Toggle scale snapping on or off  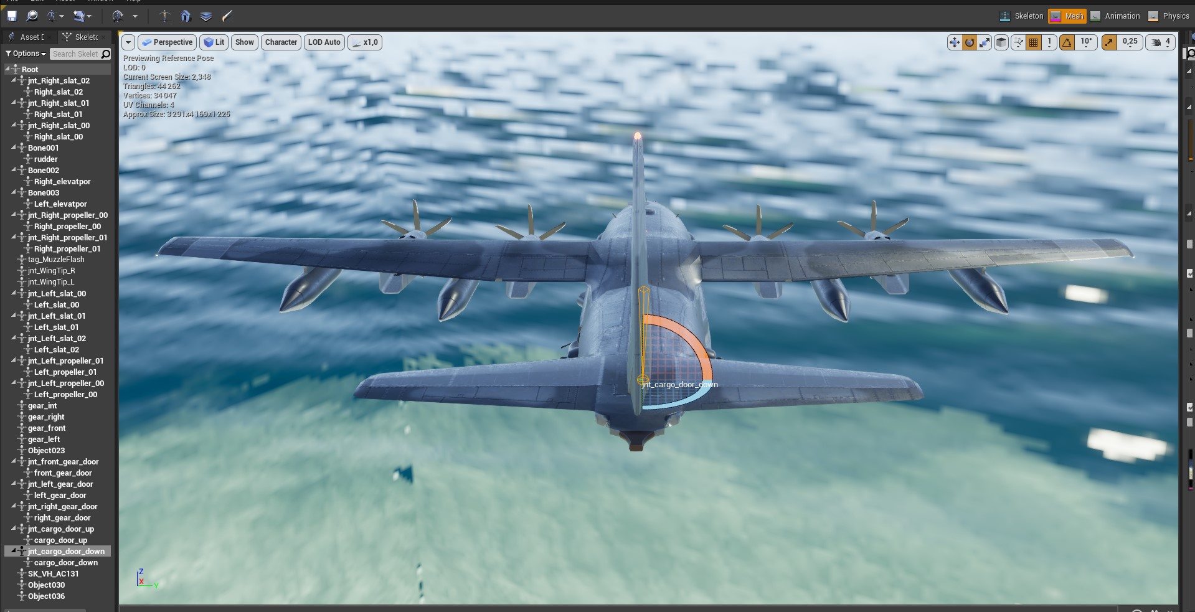[1109, 42]
